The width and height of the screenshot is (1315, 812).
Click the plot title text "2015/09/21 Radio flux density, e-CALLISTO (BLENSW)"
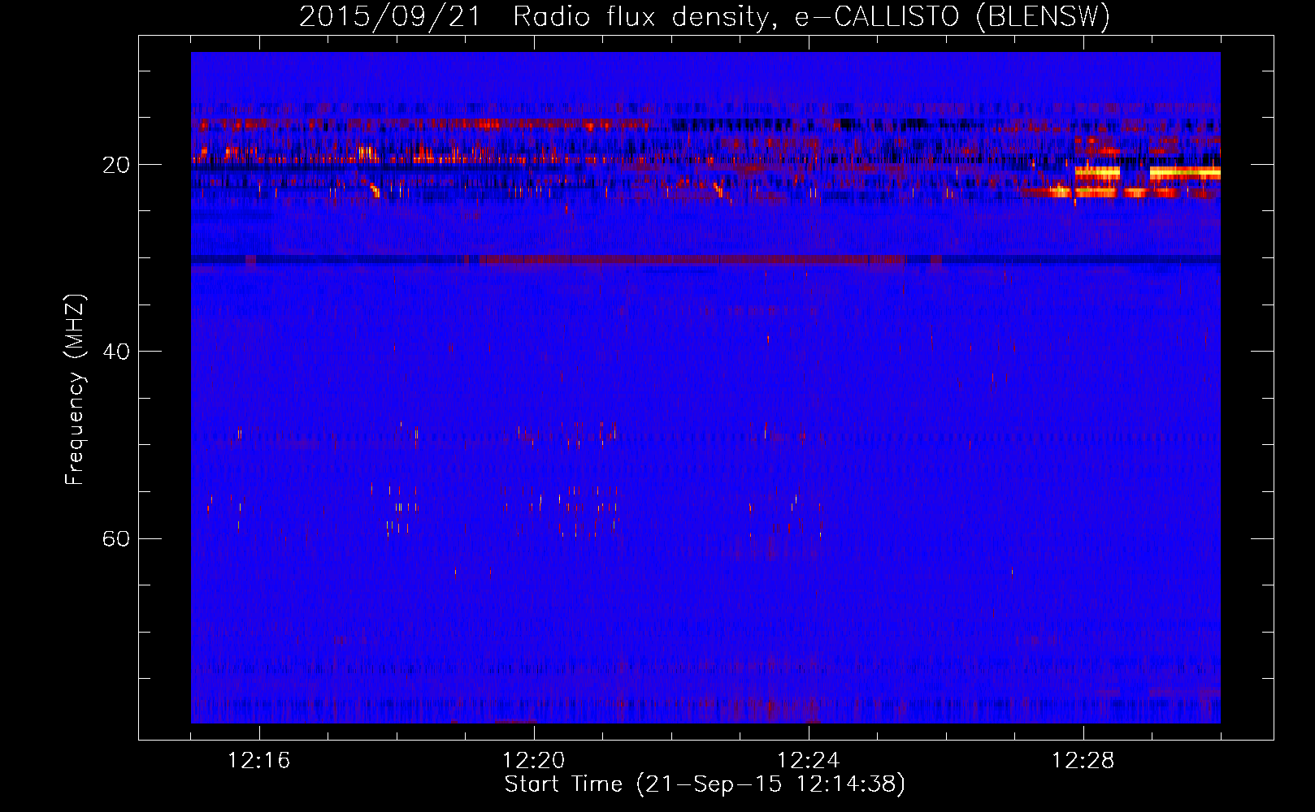(x=705, y=16)
